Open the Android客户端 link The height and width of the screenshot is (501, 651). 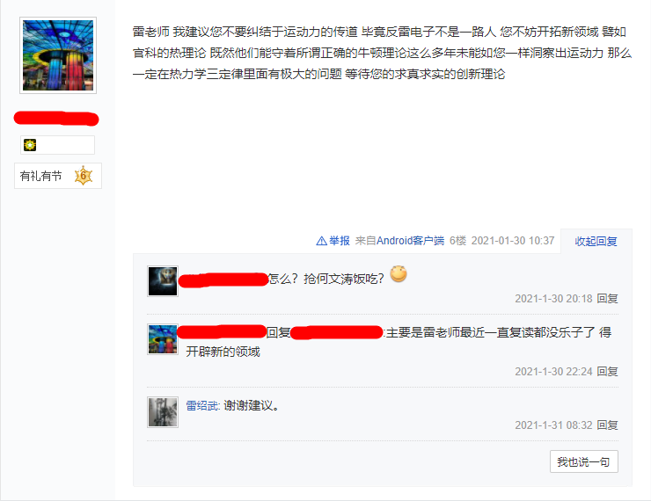click(410, 241)
